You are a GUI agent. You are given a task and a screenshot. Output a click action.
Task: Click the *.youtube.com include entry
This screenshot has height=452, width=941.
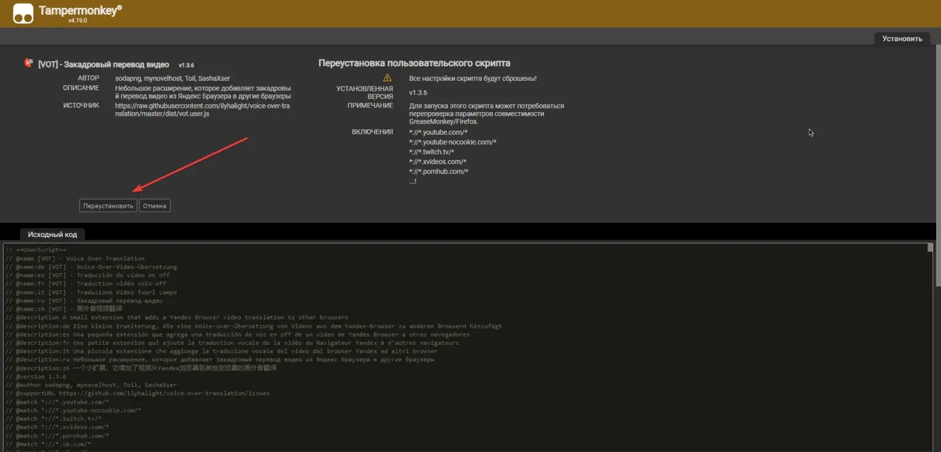tap(438, 132)
